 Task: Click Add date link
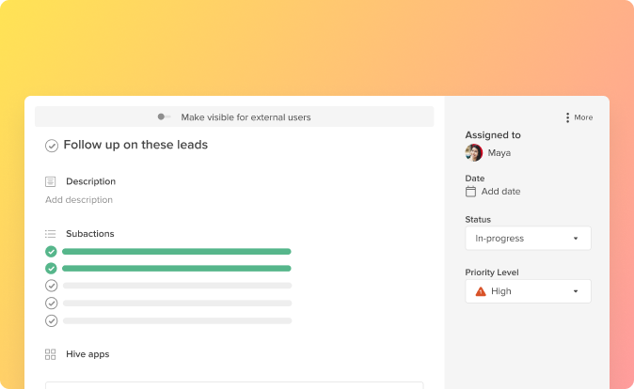[x=500, y=192]
